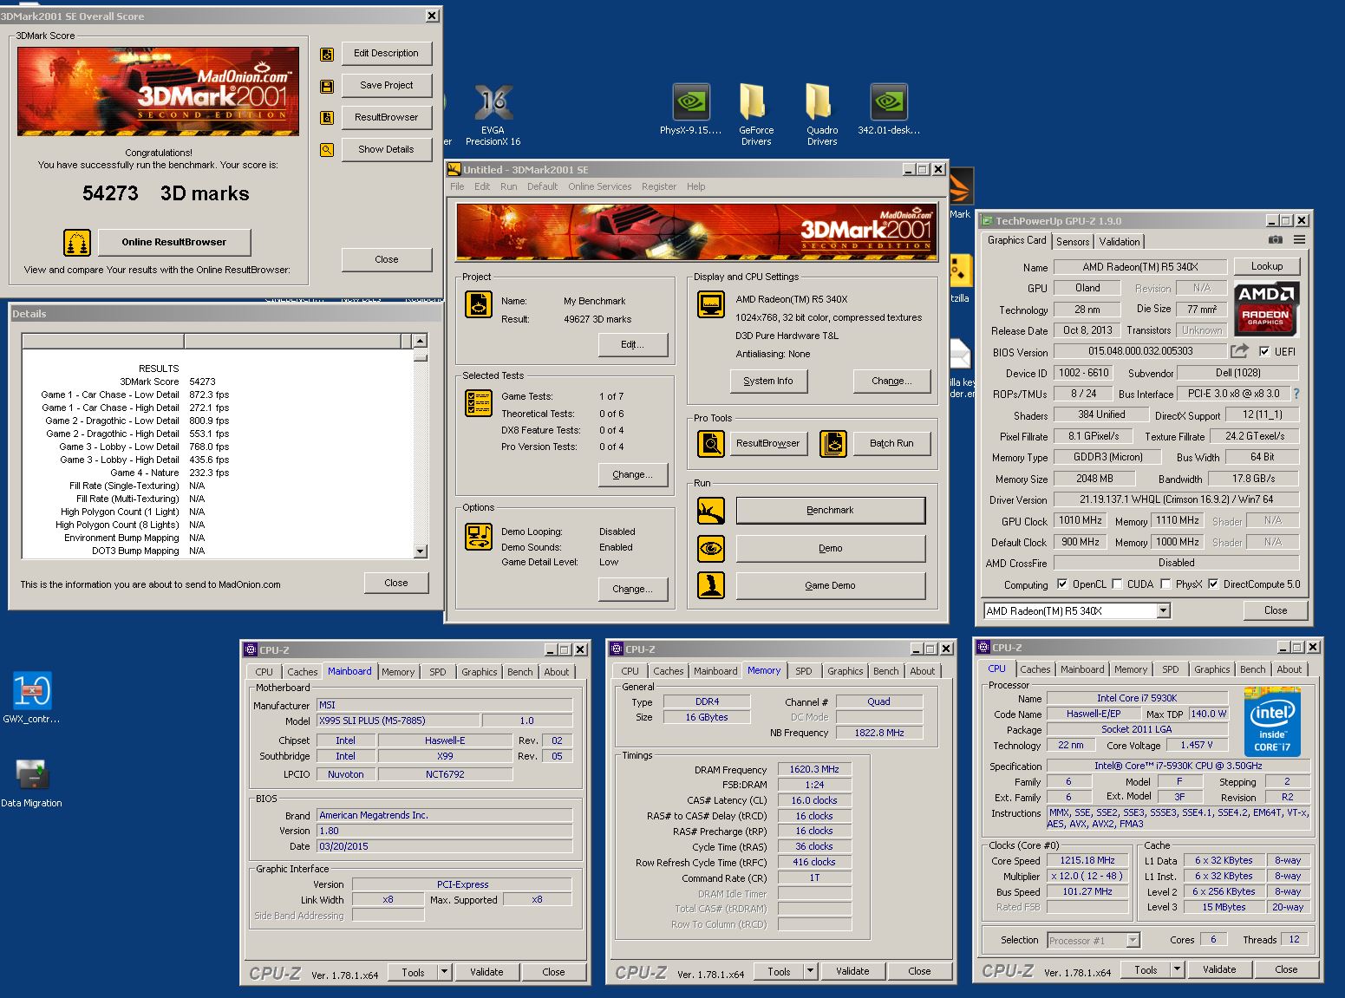Click the BIOS Version field in GPU-Z
The width and height of the screenshot is (1345, 998).
1140,351
